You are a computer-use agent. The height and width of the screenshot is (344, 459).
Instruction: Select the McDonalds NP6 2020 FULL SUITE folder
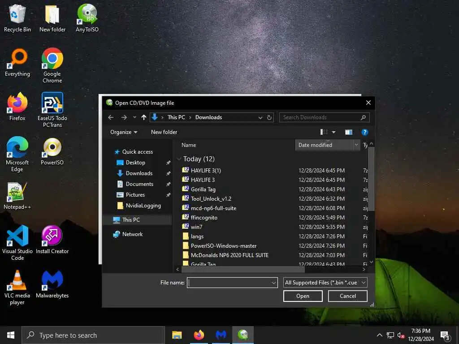(229, 255)
